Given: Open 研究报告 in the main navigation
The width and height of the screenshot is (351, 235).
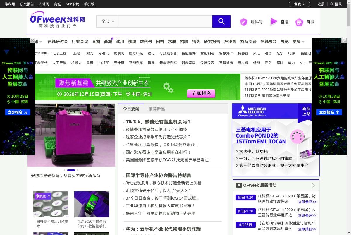Looking at the screenshot, I should tap(212, 42).
